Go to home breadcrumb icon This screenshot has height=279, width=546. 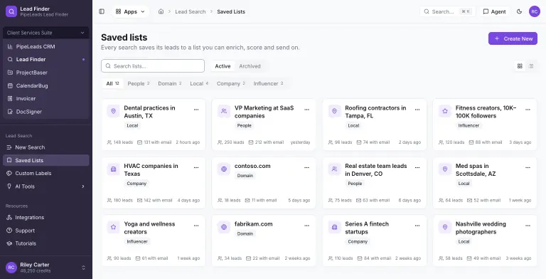click(x=161, y=11)
